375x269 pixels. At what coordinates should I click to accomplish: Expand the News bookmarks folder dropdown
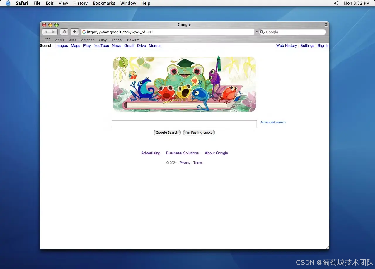pos(133,40)
